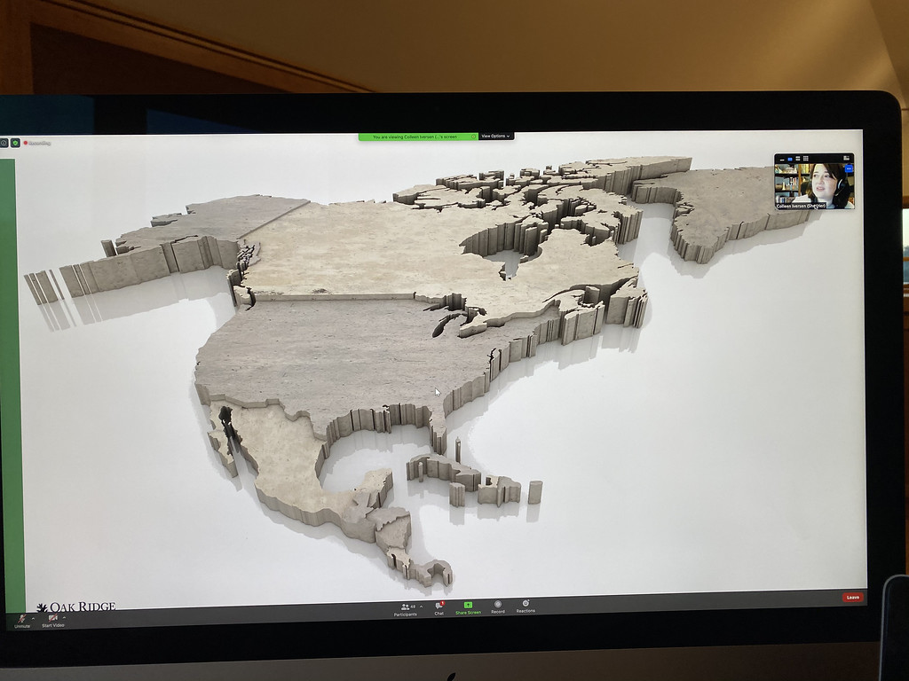This screenshot has width=909, height=681.
Task: Click blue more-options button on speaker video
Action: [850, 168]
